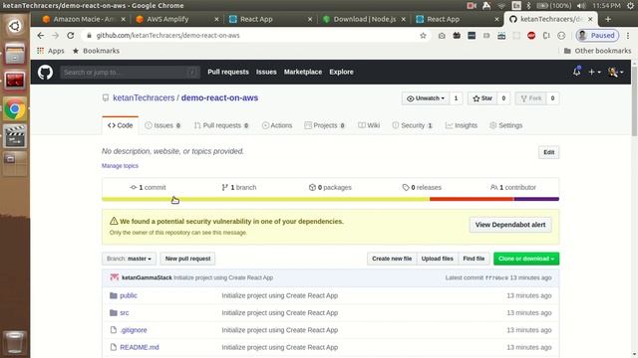Open the notifications bell icon

576,72
